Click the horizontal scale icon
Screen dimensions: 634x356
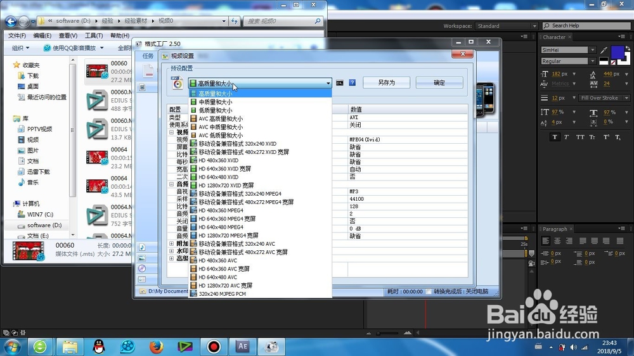point(593,113)
